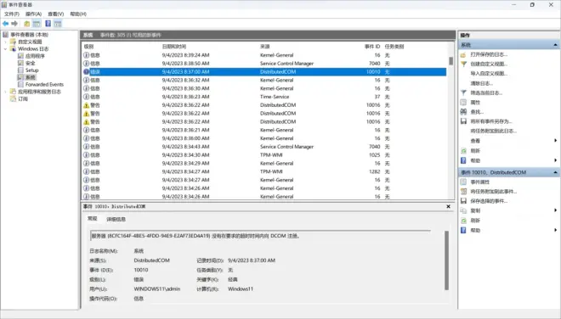Click the blue Help toolbar icon
The image size is (561, 319).
click(x=48, y=24)
